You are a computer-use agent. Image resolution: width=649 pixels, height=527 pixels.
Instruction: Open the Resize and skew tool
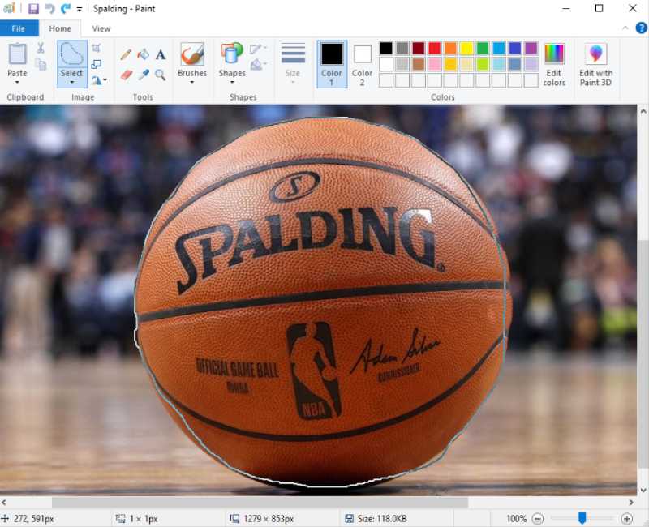pyautogui.click(x=97, y=64)
